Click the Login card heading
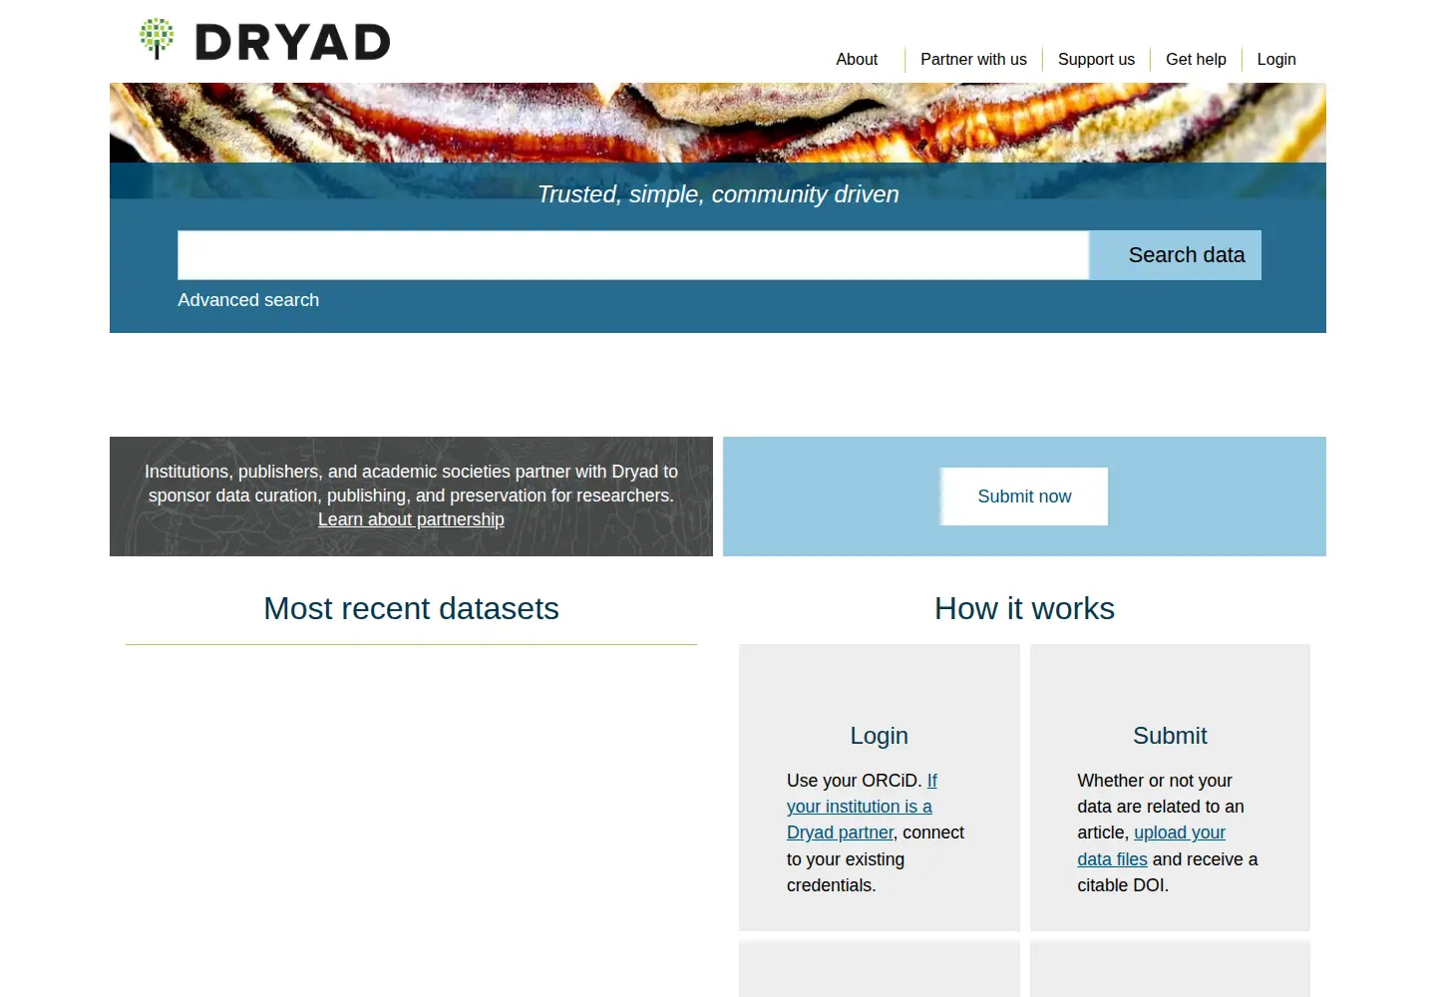The width and height of the screenshot is (1436, 997). (x=880, y=736)
